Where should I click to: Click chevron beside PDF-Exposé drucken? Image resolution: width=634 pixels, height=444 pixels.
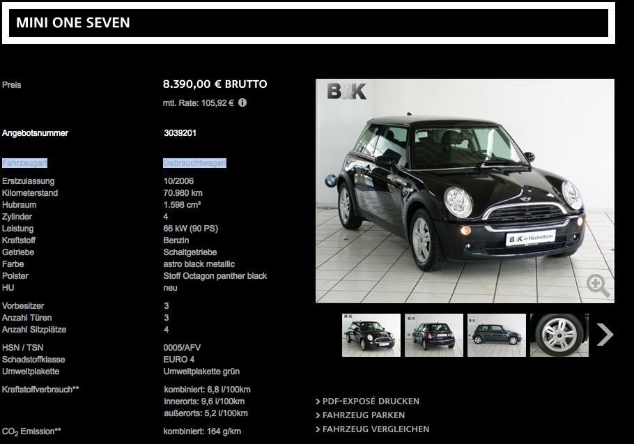point(318,401)
